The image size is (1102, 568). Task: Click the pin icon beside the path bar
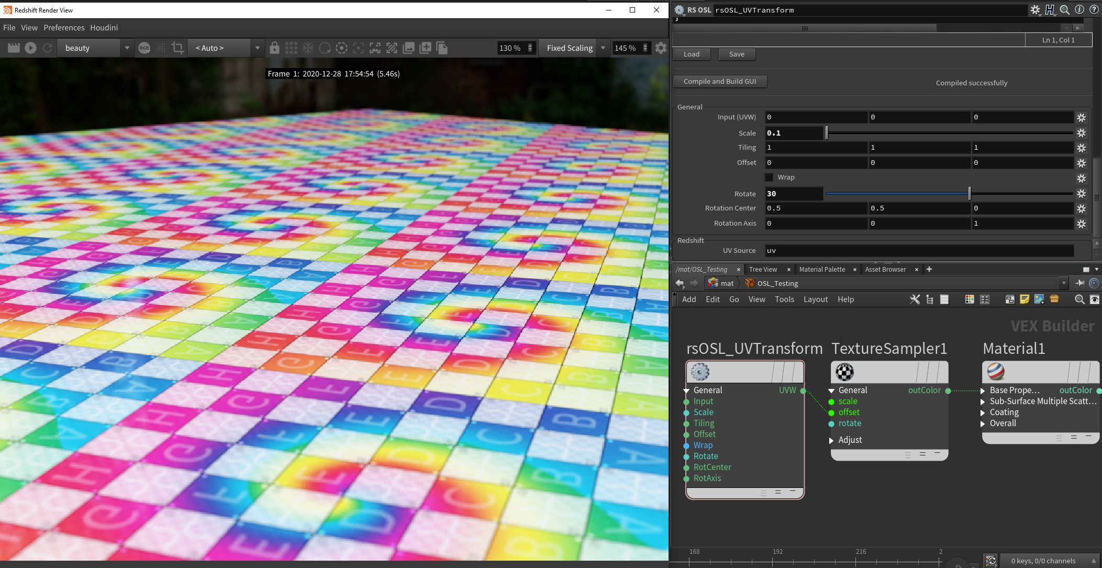pyautogui.click(x=1079, y=283)
